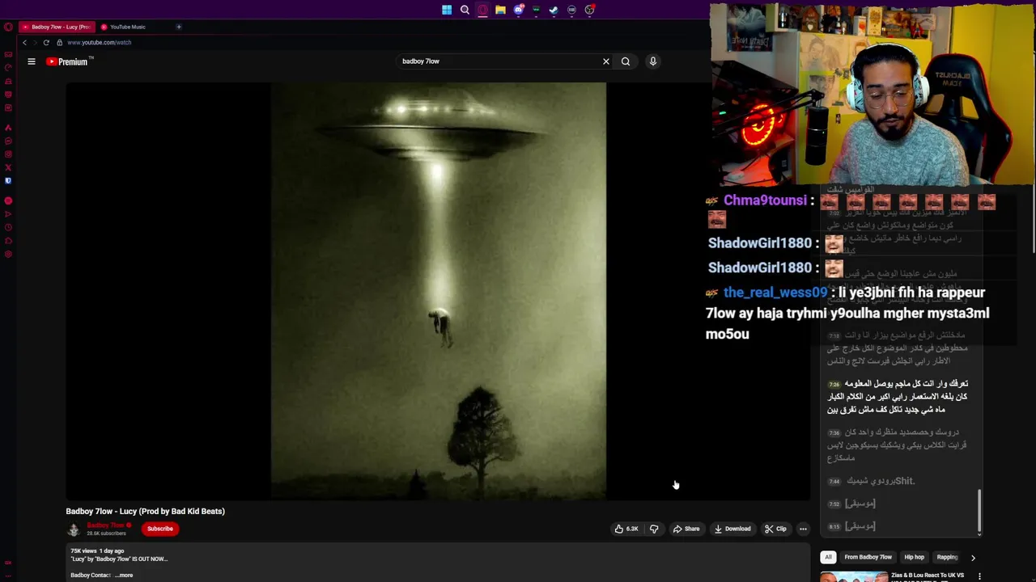Screen dimensions: 1036x582
Task: Create a Clip of the video
Action: point(775,529)
